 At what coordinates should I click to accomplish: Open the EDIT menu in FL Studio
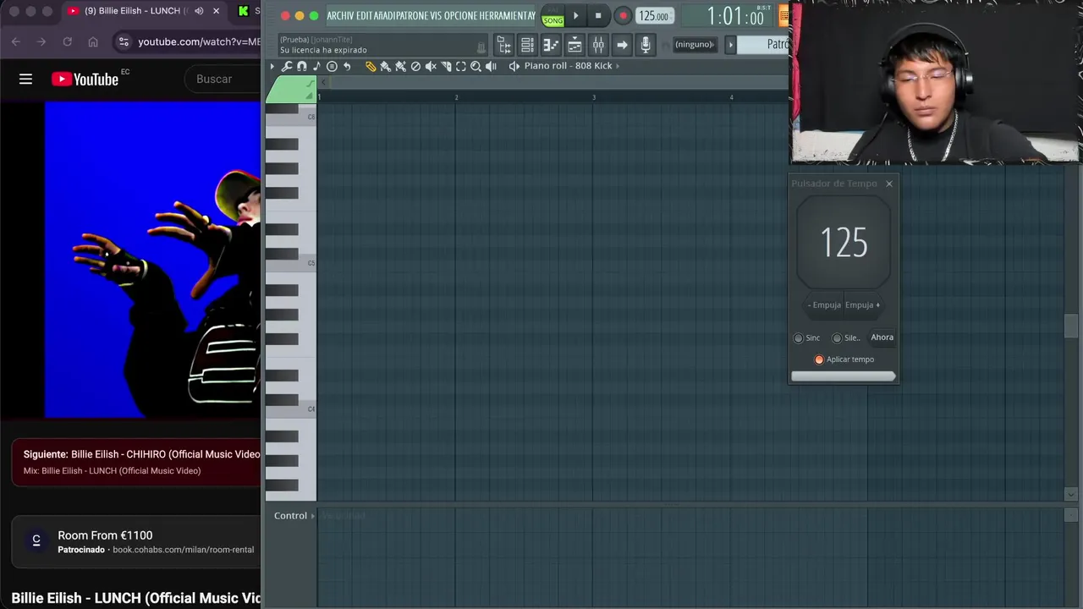click(x=364, y=16)
